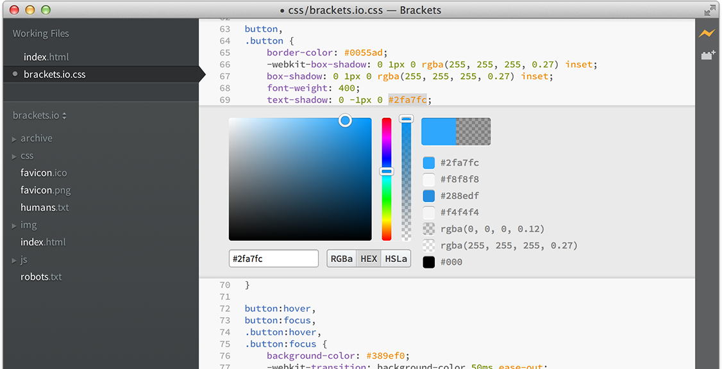The height and width of the screenshot is (369, 722).
Task: Switch color format to RGBa
Action: [x=342, y=259]
